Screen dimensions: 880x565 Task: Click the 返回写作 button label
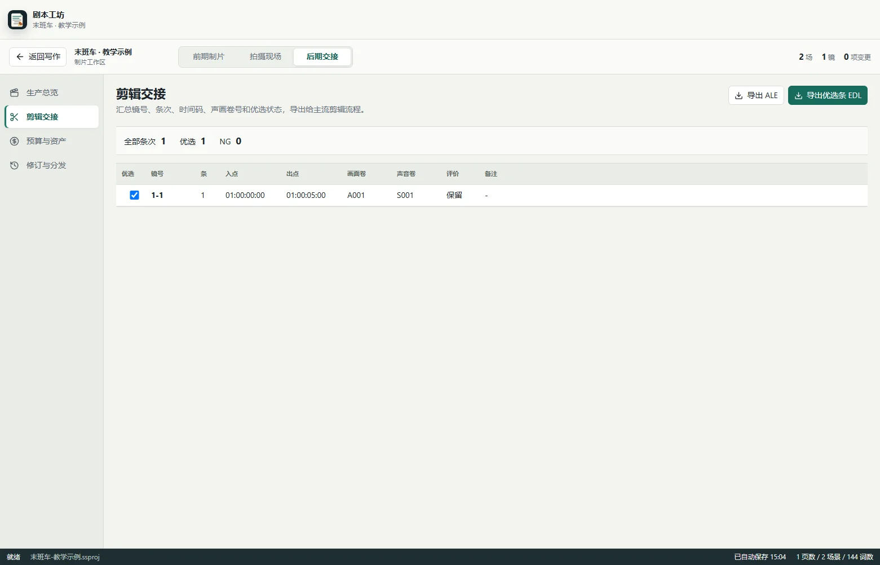tap(45, 57)
